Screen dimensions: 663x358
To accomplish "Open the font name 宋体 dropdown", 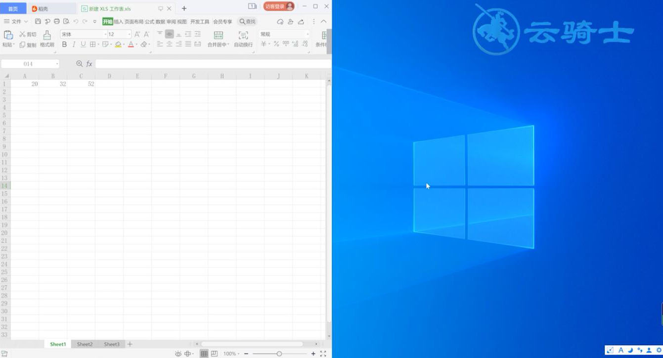I will pos(105,35).
